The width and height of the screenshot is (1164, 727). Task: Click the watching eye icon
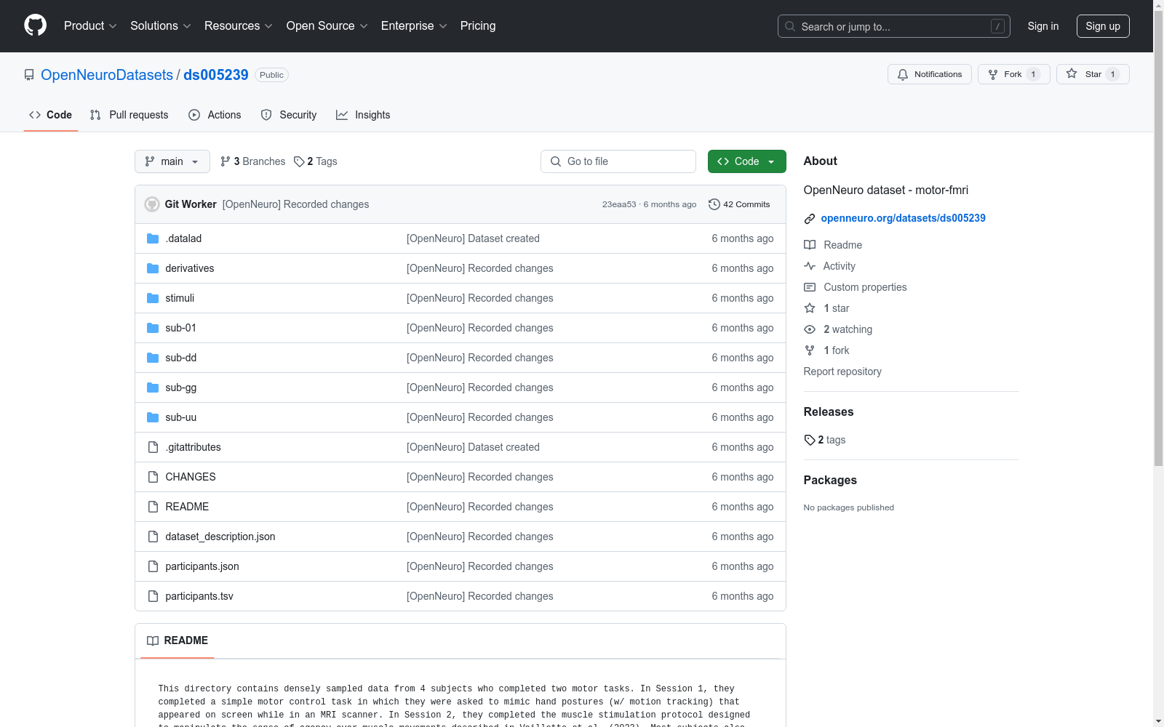tap(810, 329)
